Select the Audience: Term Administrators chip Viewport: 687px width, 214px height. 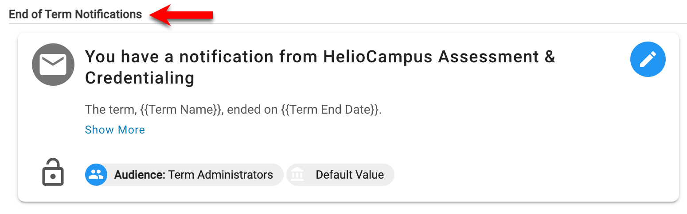184,175
